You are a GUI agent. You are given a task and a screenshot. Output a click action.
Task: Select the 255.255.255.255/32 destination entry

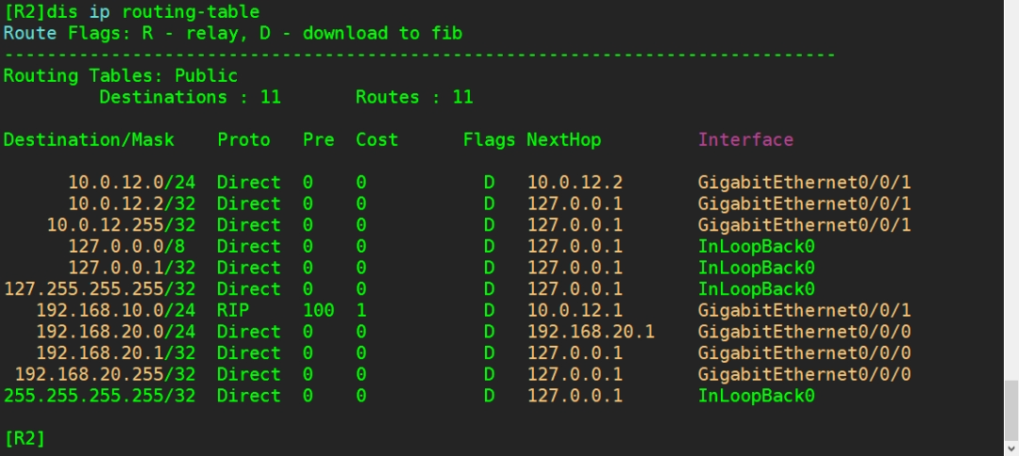(x=99, y=396)
